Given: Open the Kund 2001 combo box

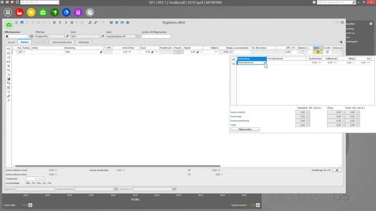Looking at the screenshot, I should click(x=85, y=36).
